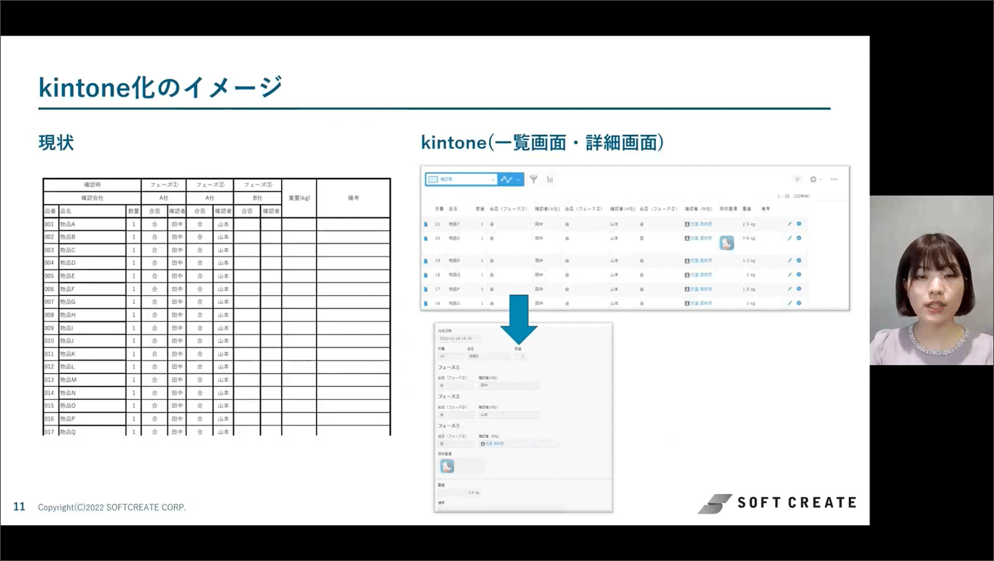Click the 重量(kg) column header in spreadsheet
This screenshot has width=994, height=561.
point(299,197)
